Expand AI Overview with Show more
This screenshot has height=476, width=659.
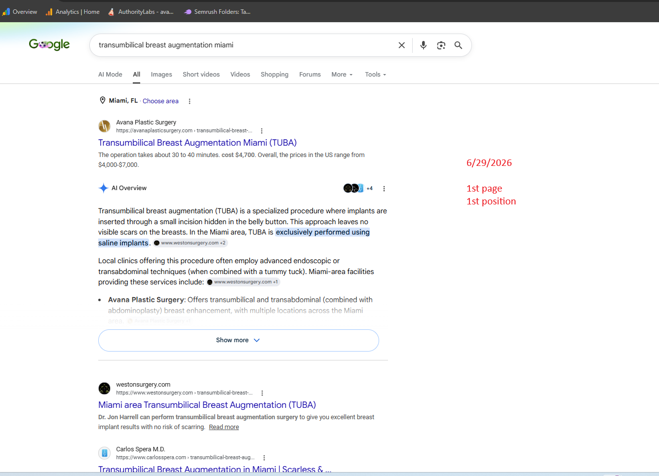pos(238,340)
